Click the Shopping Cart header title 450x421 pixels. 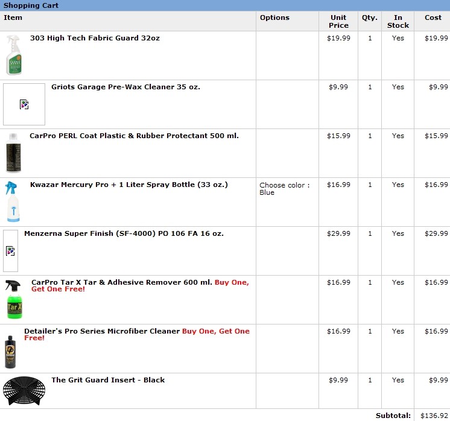[31, 5]
